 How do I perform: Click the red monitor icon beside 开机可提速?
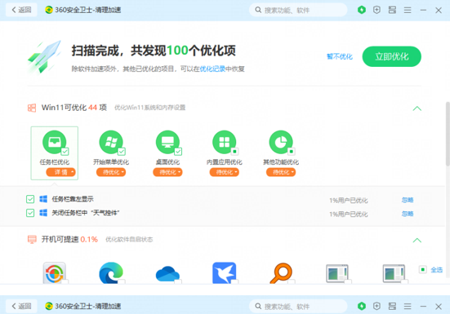tap(32, 240)
